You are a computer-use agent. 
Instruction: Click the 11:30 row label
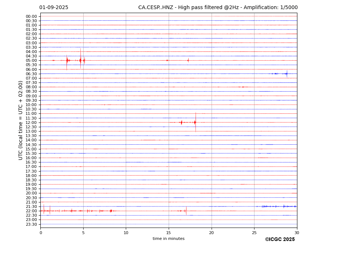31,118
